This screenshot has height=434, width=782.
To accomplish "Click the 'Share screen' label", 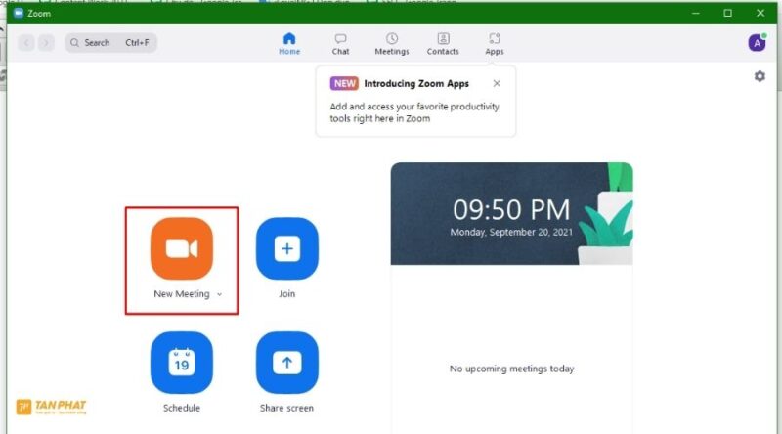I will pyautogui.click(x=286, y=408).
